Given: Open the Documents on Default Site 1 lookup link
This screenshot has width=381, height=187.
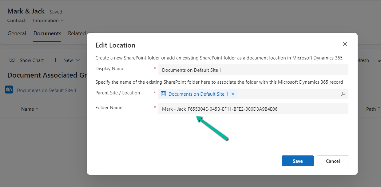Looking at the screenshot, I should tap(198, 94).
